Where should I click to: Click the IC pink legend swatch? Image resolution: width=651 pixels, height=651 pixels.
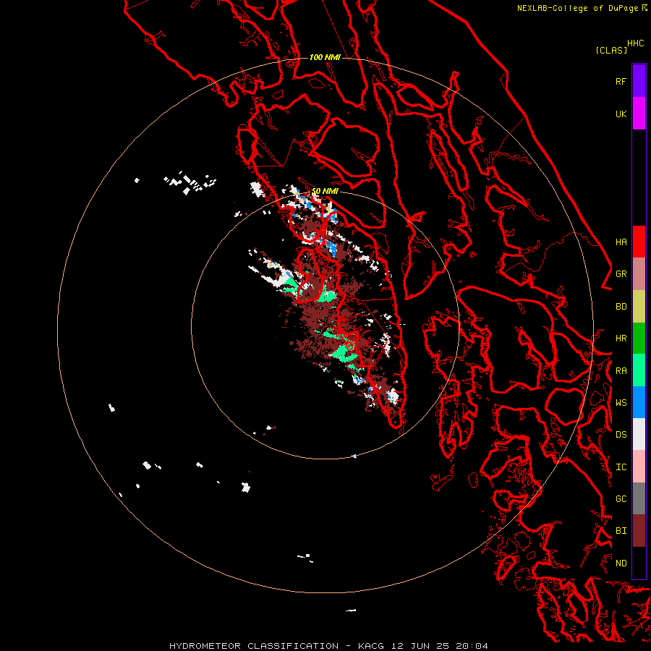tap(639, 467)
